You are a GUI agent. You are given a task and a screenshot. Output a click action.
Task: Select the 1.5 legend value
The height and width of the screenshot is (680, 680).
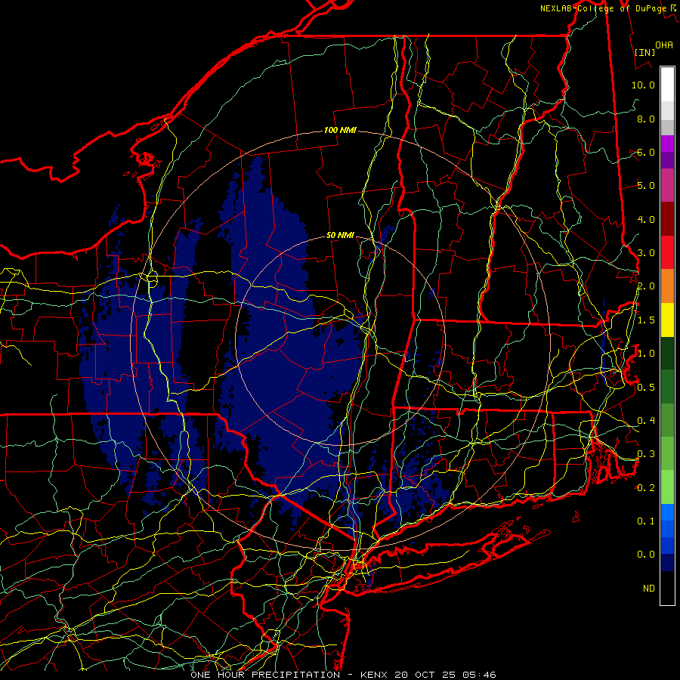point(645,320)
